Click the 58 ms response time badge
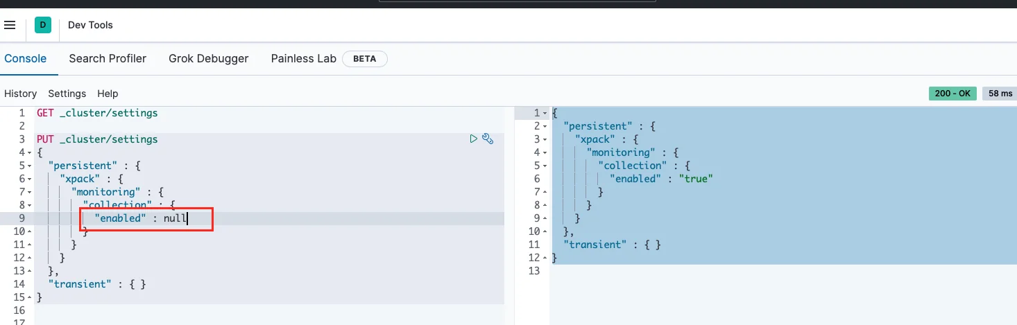1017x325 pixels. [1000, 94]
